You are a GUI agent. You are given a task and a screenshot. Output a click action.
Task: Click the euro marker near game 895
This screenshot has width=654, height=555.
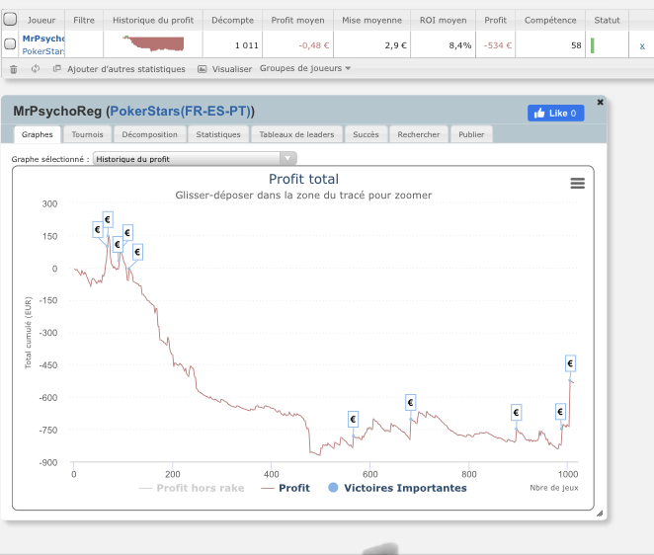click(517, 413)
